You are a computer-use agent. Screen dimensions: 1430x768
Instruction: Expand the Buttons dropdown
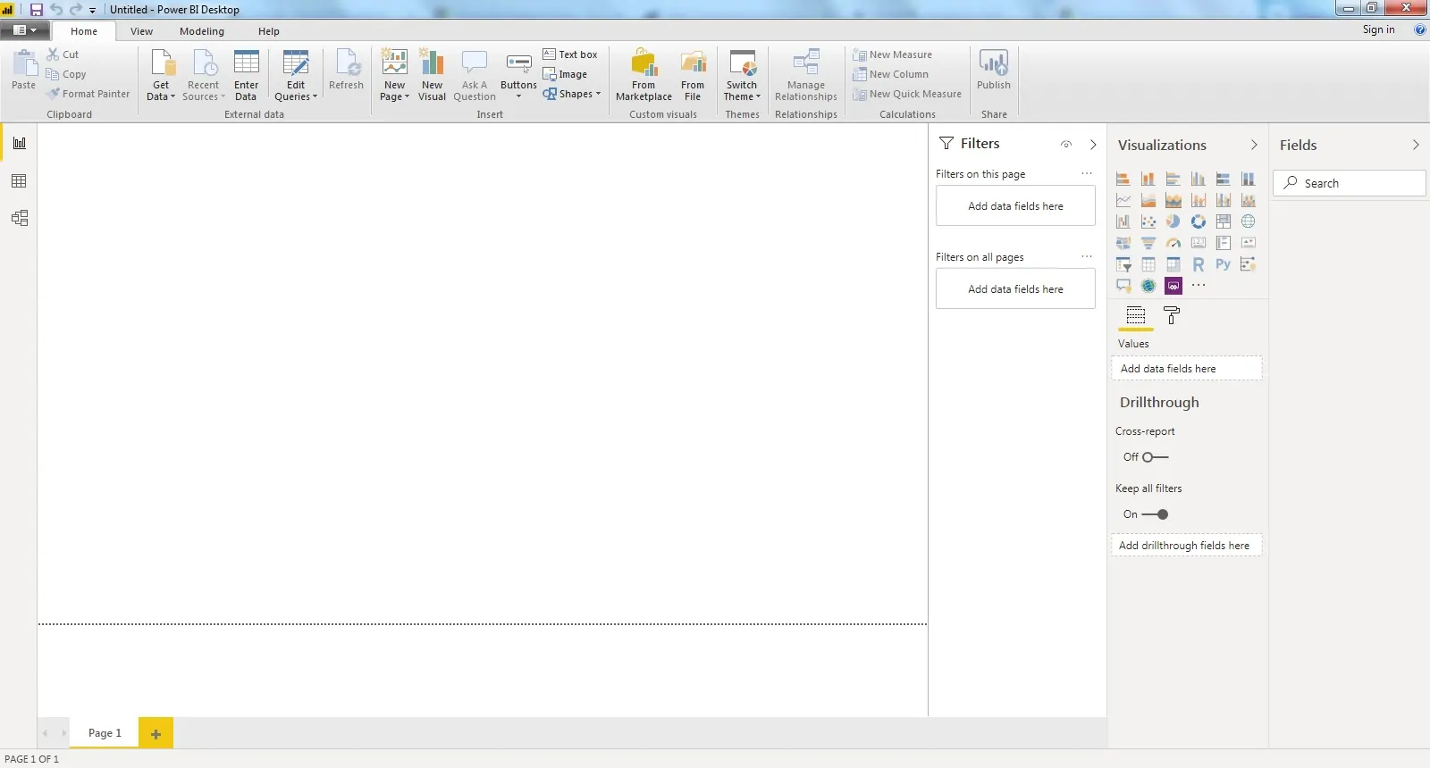coord(518,75)
